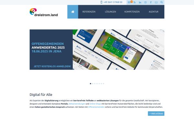Click the hero banner screenshots image
Viewport: 194px width, 121px height.
(x=119, y=49)
